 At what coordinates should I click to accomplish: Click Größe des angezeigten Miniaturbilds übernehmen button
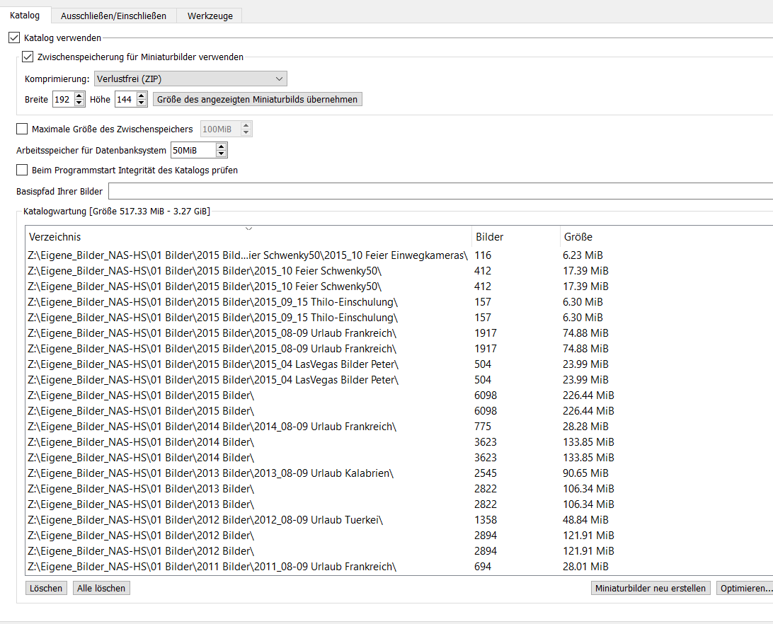coord(257,100)
